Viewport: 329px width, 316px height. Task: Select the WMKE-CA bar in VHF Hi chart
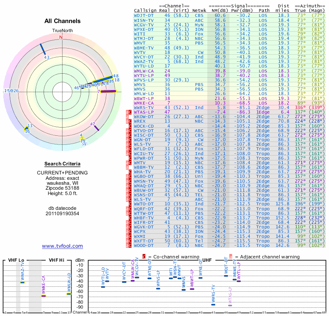[44, 296]
